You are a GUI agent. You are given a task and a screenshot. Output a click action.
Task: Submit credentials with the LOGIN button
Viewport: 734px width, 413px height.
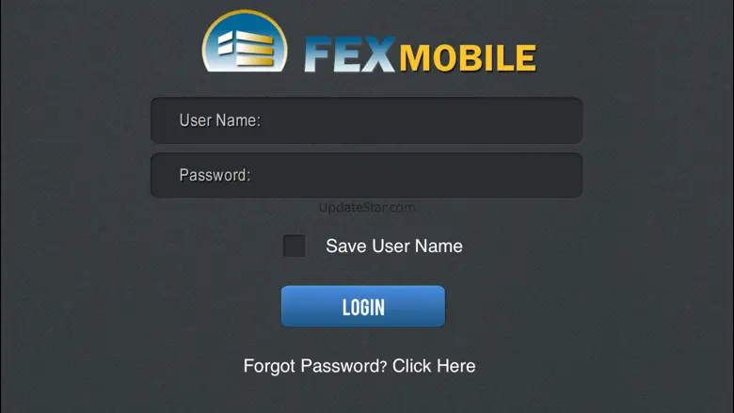pos(363,307)
